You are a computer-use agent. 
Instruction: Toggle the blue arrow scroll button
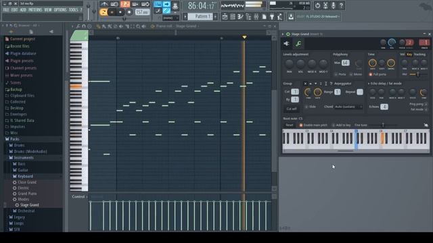tap(166, 4)
